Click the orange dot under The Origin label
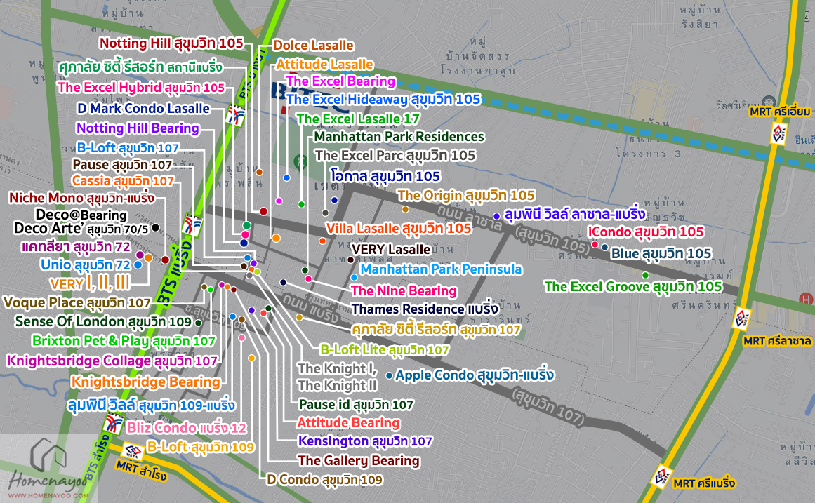The height and width of the screenshot is (503, 815). point(405,210)
